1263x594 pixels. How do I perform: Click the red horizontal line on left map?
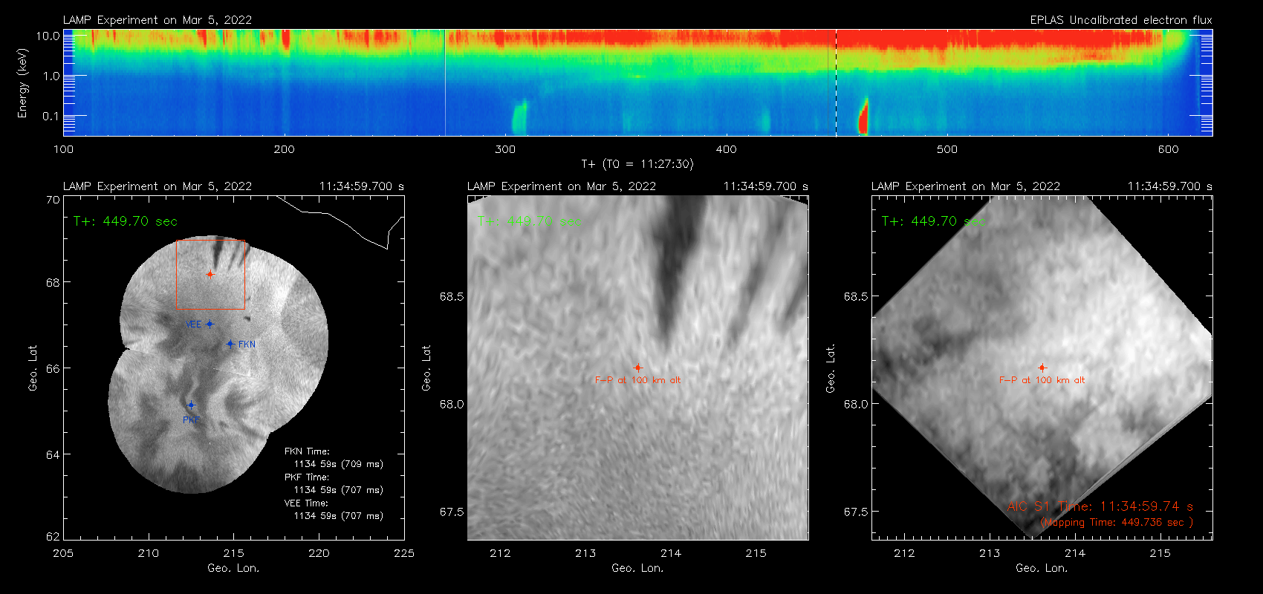210,309
